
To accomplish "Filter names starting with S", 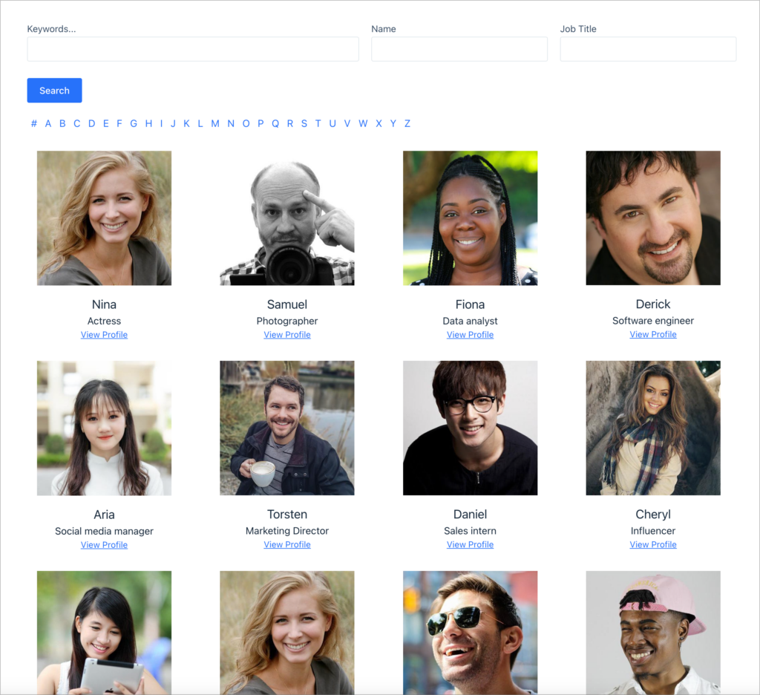I will 304,123.
